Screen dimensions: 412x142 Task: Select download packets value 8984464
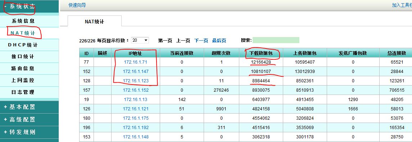tap(261, 81)
